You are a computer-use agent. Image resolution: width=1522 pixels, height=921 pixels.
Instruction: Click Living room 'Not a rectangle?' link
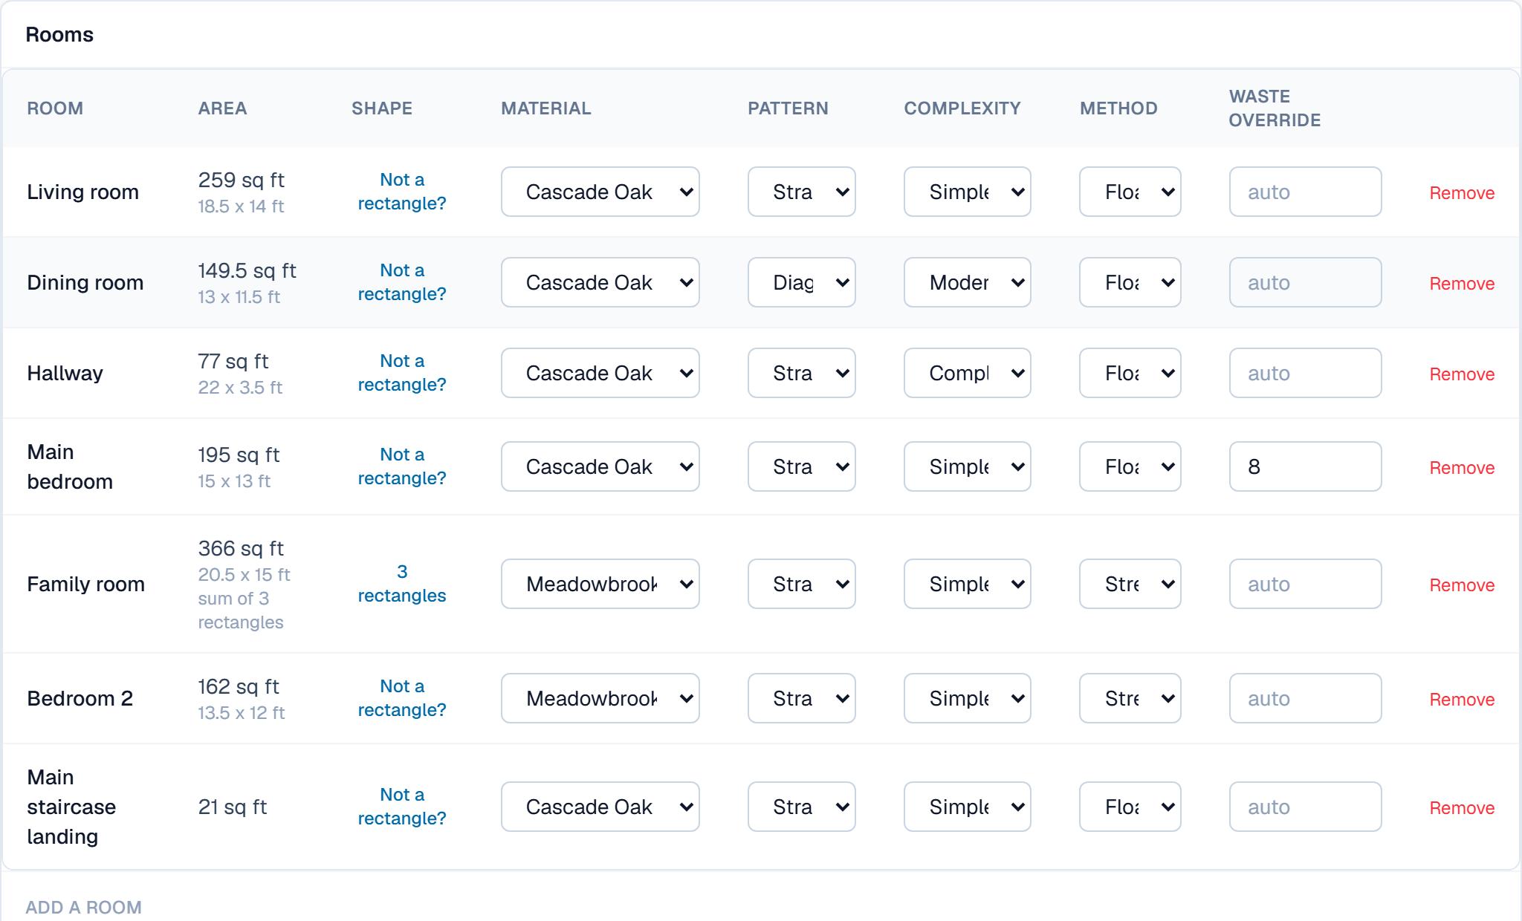pos(402,192)
